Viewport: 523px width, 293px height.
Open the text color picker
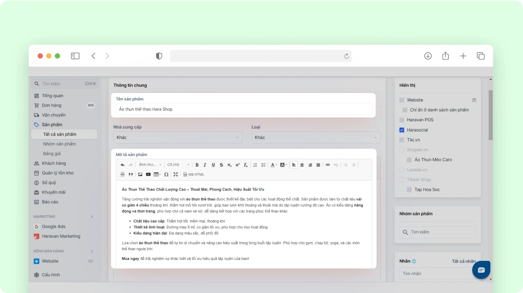point(273,165)
